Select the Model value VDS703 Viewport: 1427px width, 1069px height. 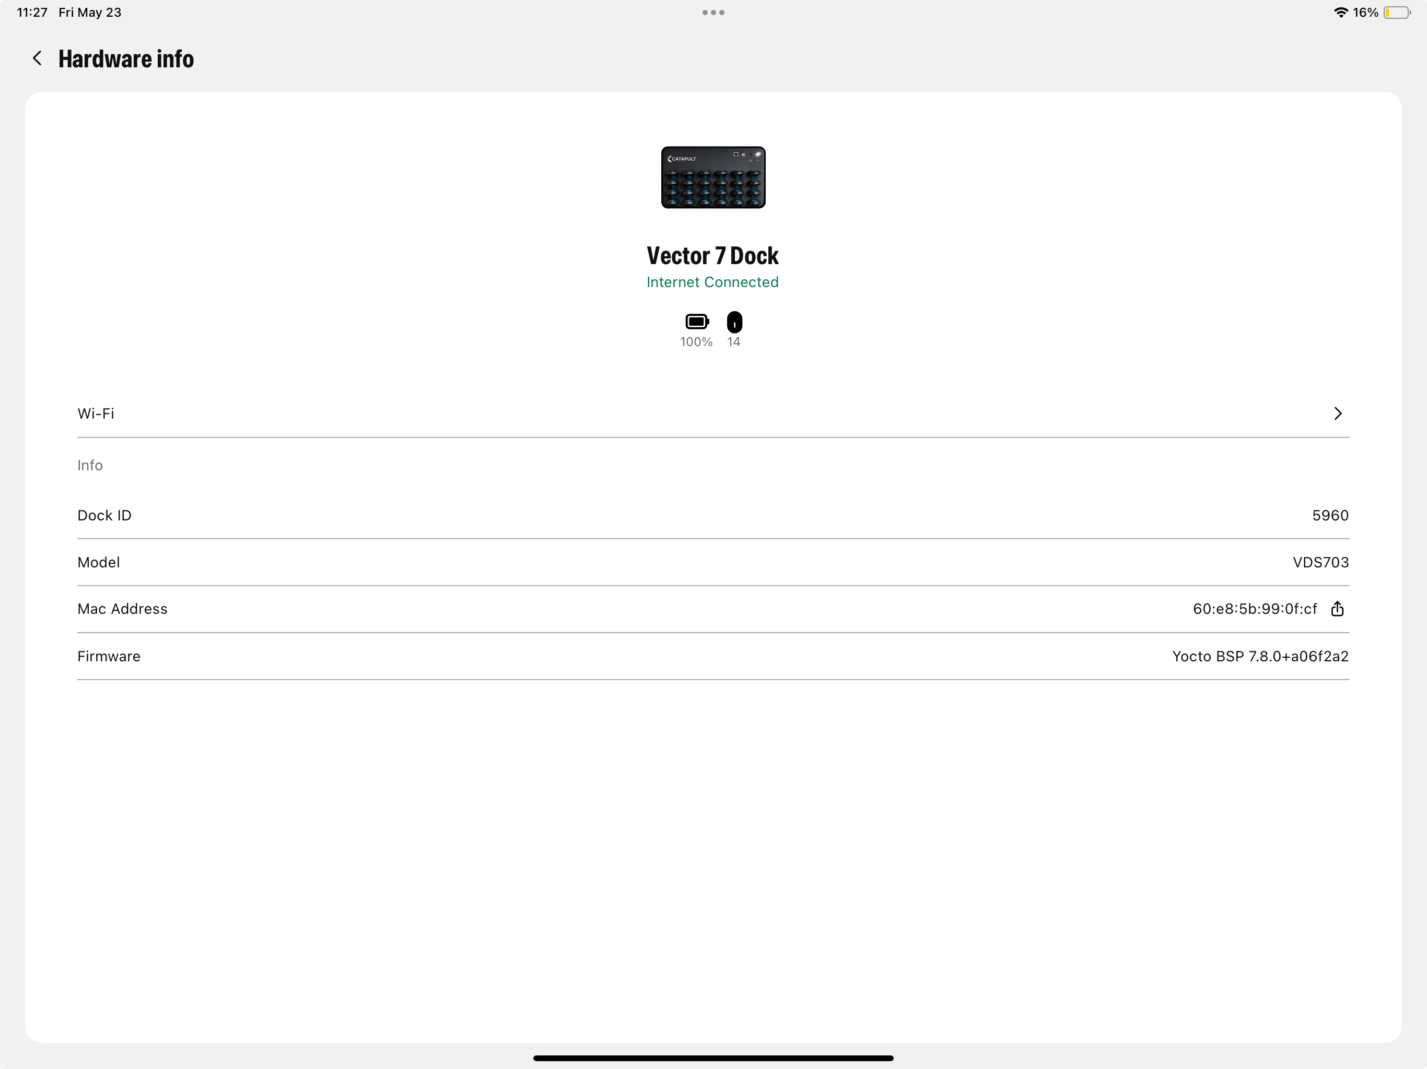1320,562
